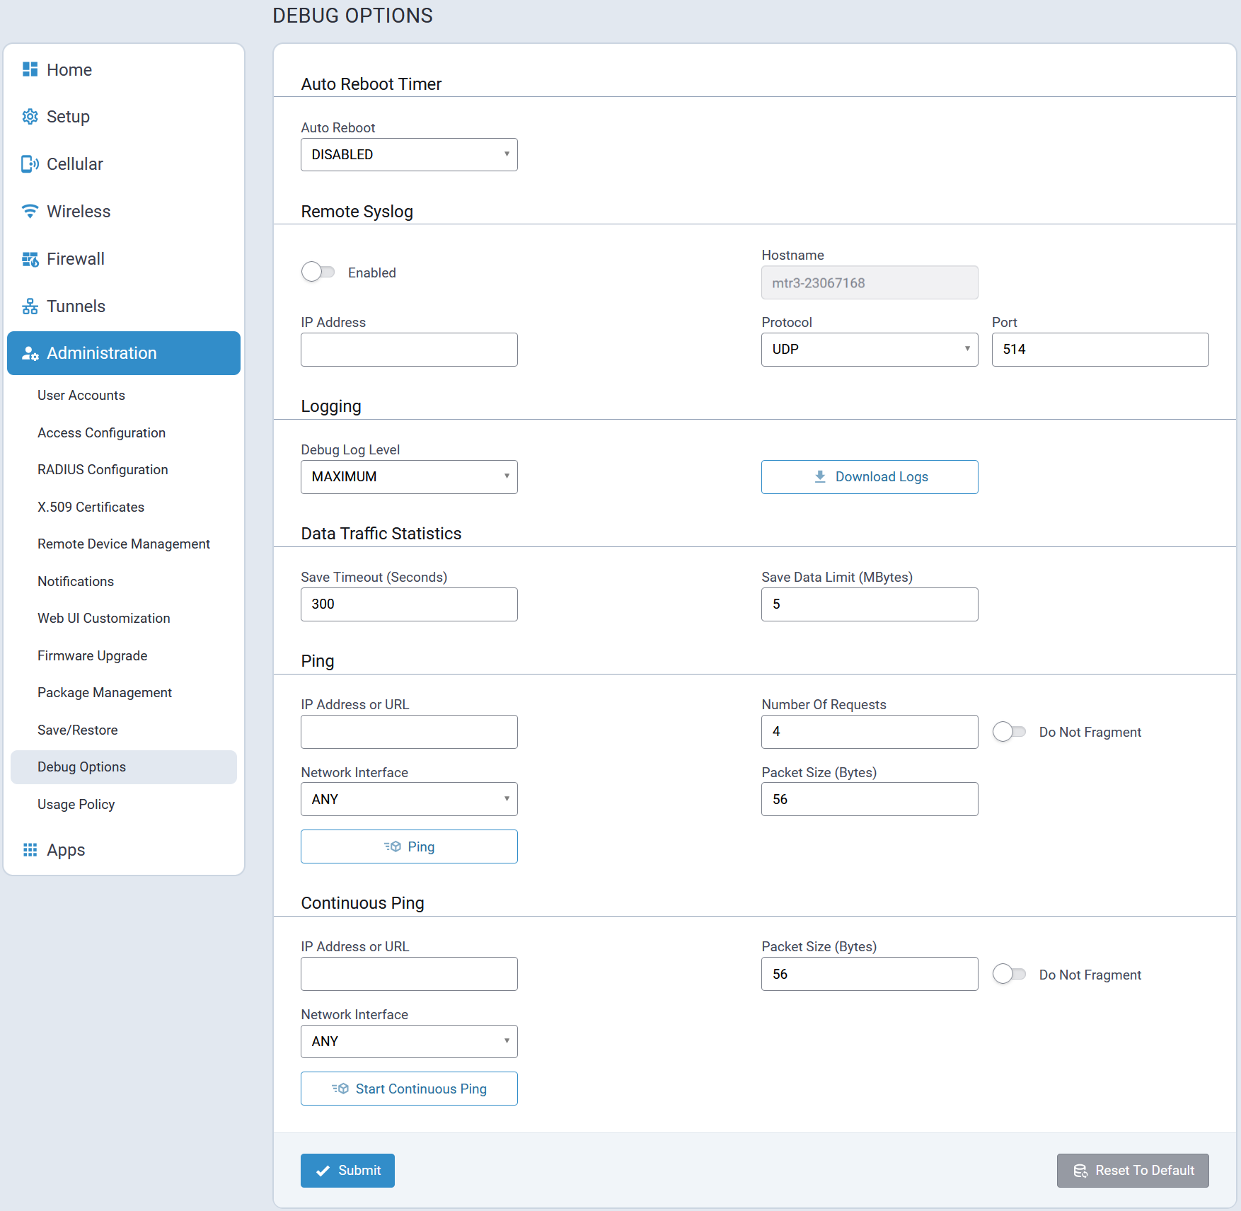Viewport: 1241px width, 1211px height.
Task: Click the Cellular signal icon
Action: (x=30, y=164)
